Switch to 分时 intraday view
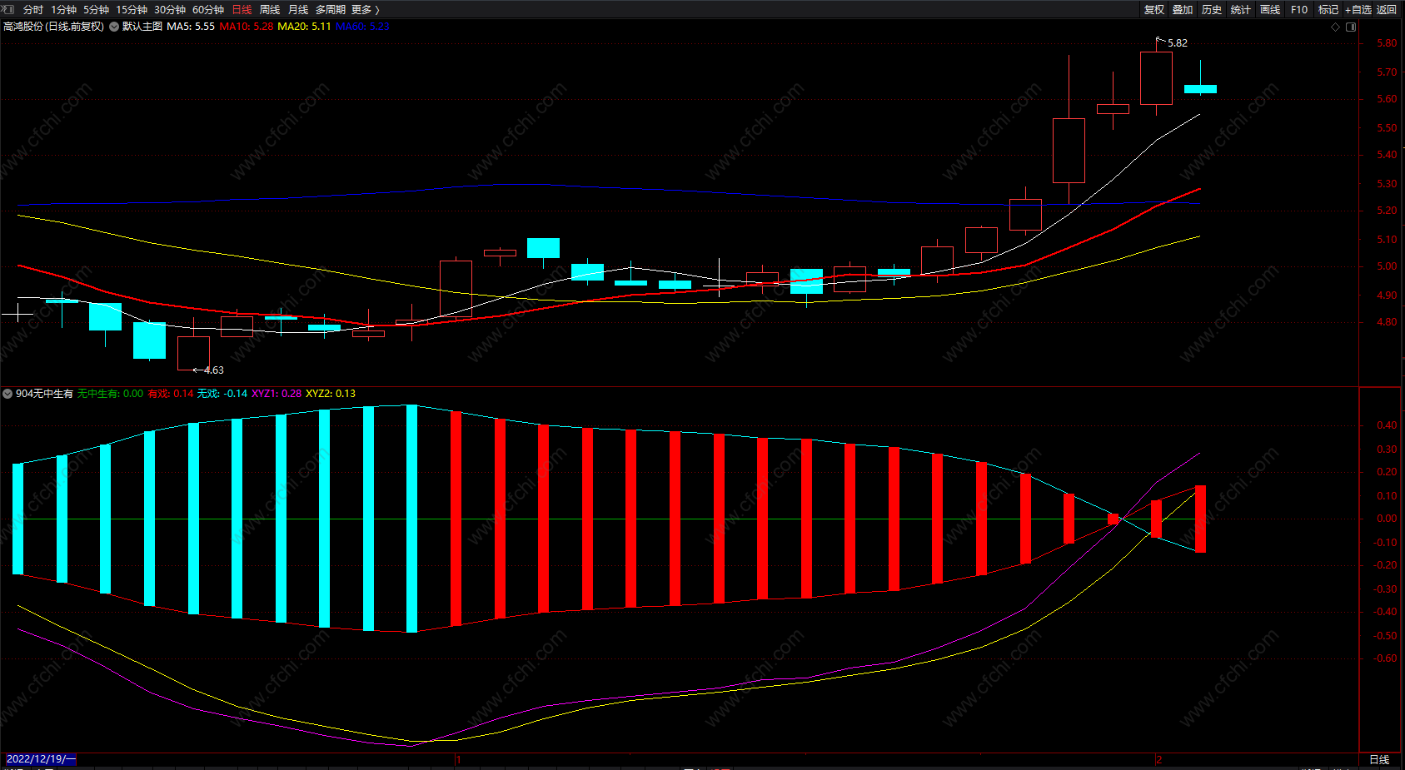The image size is (1405, 770). click(x=33, y=10)
